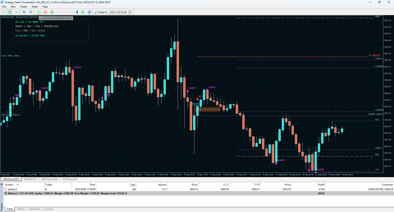The width and height of the screenshot is (394, 212).
Task: Open the View menu
Action: (13, 7)
